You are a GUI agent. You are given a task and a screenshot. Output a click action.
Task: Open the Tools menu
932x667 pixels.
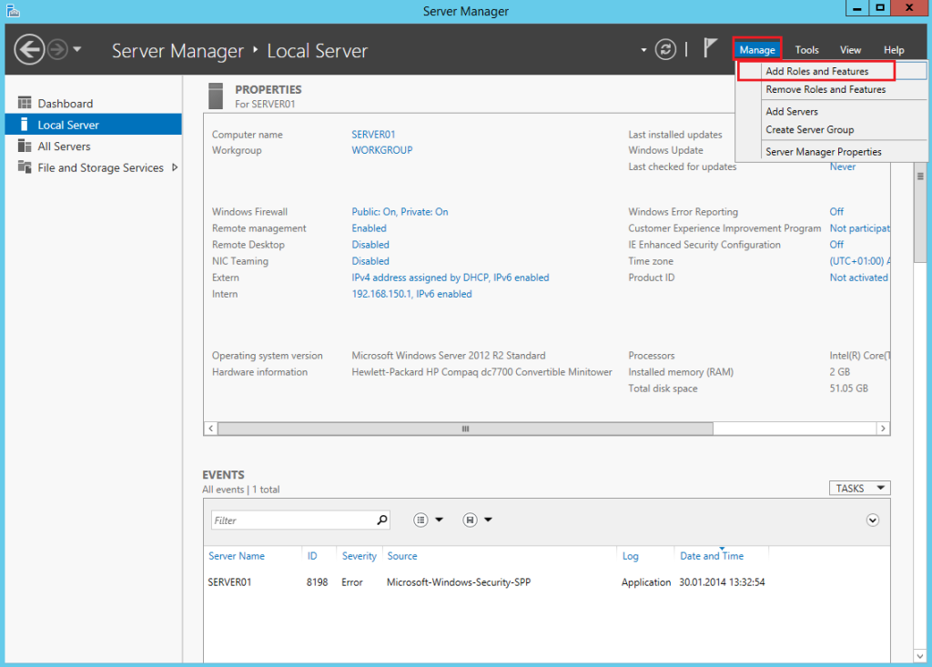click(x=806, y=50)
